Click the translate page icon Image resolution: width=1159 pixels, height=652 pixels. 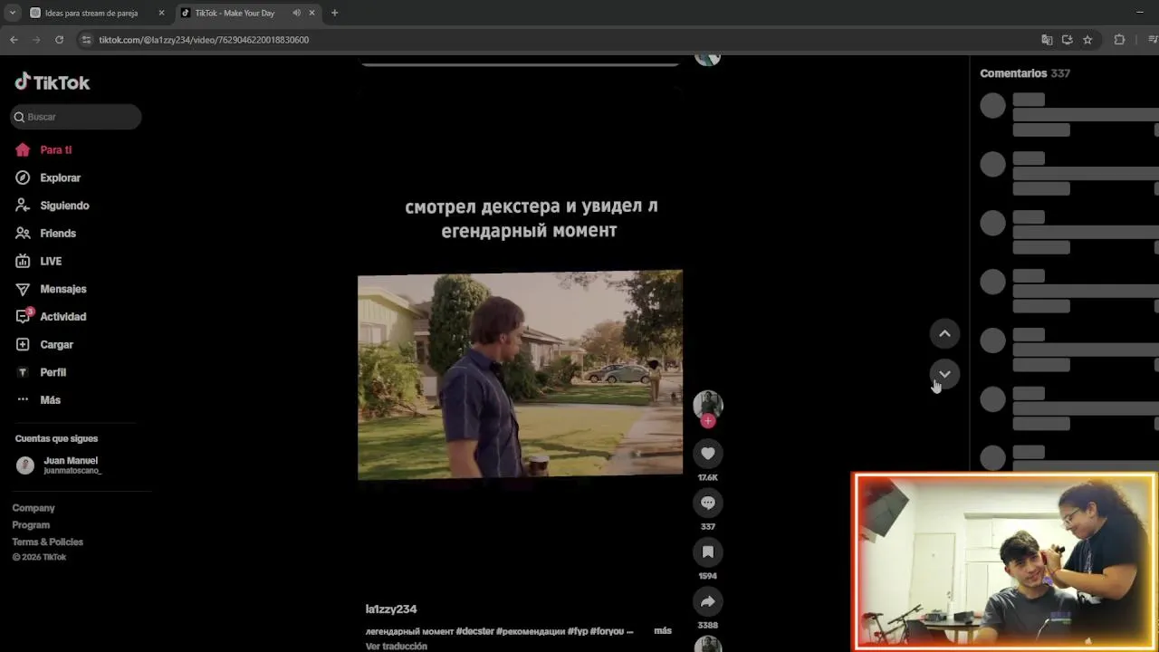click(1047, 40)
